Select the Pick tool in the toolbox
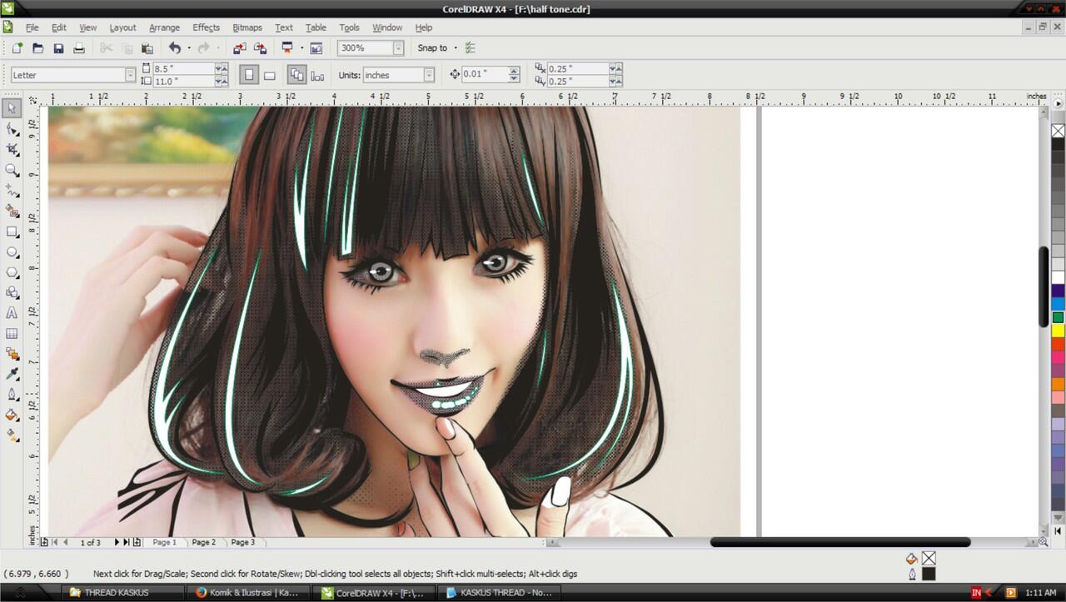The height and width of the screenshot is (602, 1066). 12,108
